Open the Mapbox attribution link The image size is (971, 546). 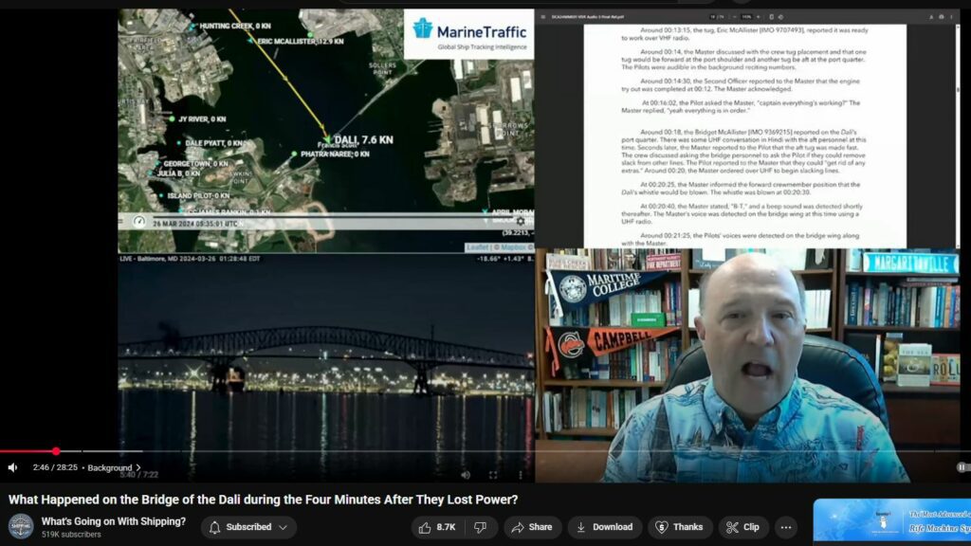coord(514,247)
